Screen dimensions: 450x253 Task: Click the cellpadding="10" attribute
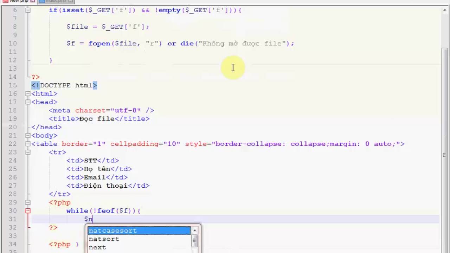(x=145, y=144)
